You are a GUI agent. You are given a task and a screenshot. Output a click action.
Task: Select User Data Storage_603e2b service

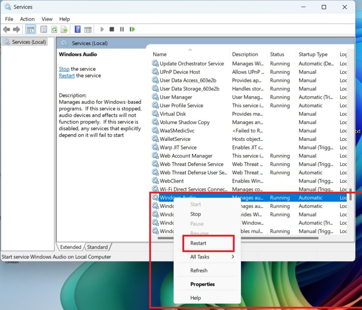pos(249,88)
